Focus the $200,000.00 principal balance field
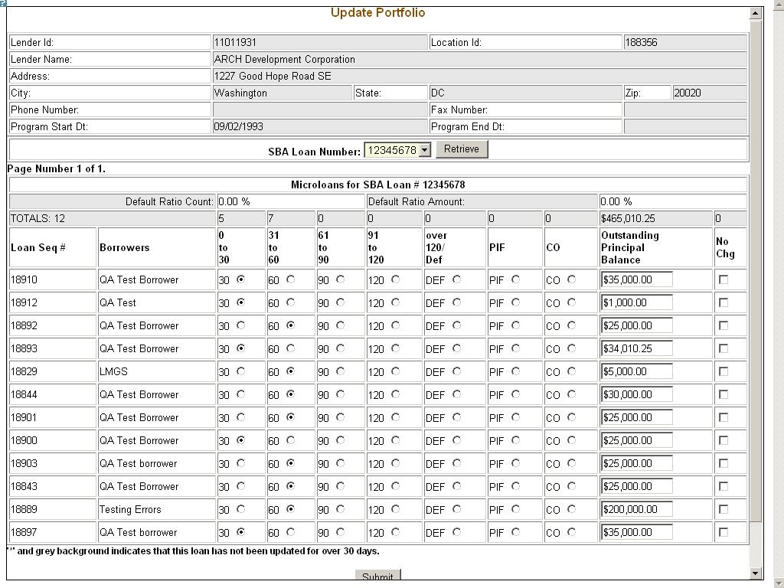This screenshot has width=784, height=588. (x=636, y=509)
